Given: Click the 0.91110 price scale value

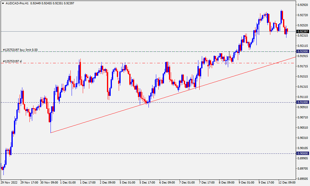Looking at the screenshot, I should pyautogui.click(x=303, y=97).
